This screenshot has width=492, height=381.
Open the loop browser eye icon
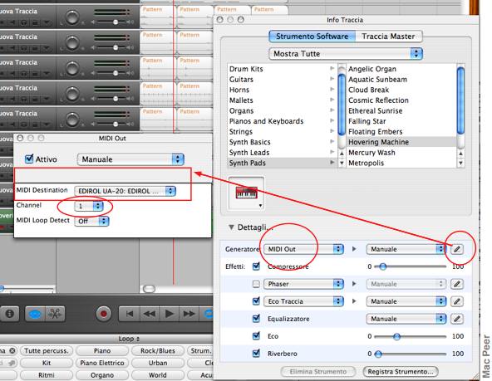point(35,314)
